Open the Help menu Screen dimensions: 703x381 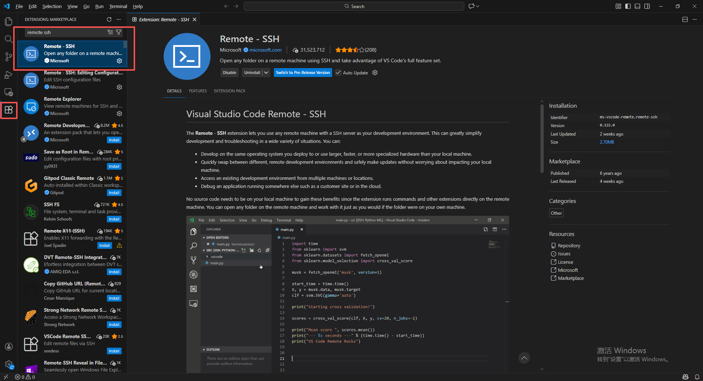coord(138,6)
